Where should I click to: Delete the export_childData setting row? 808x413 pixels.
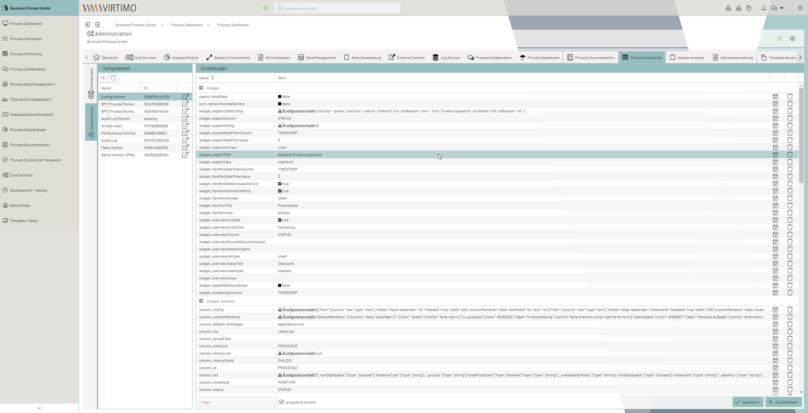point(790,97)
